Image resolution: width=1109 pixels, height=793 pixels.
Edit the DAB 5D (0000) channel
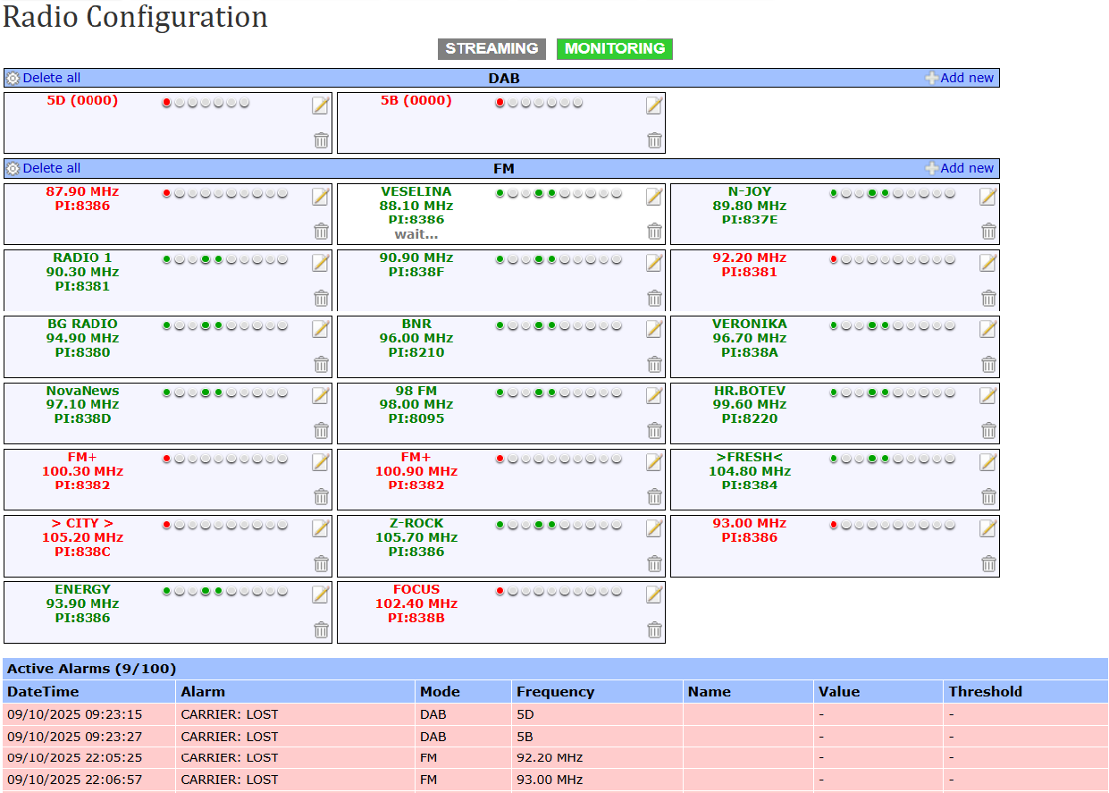click(321, 105)
